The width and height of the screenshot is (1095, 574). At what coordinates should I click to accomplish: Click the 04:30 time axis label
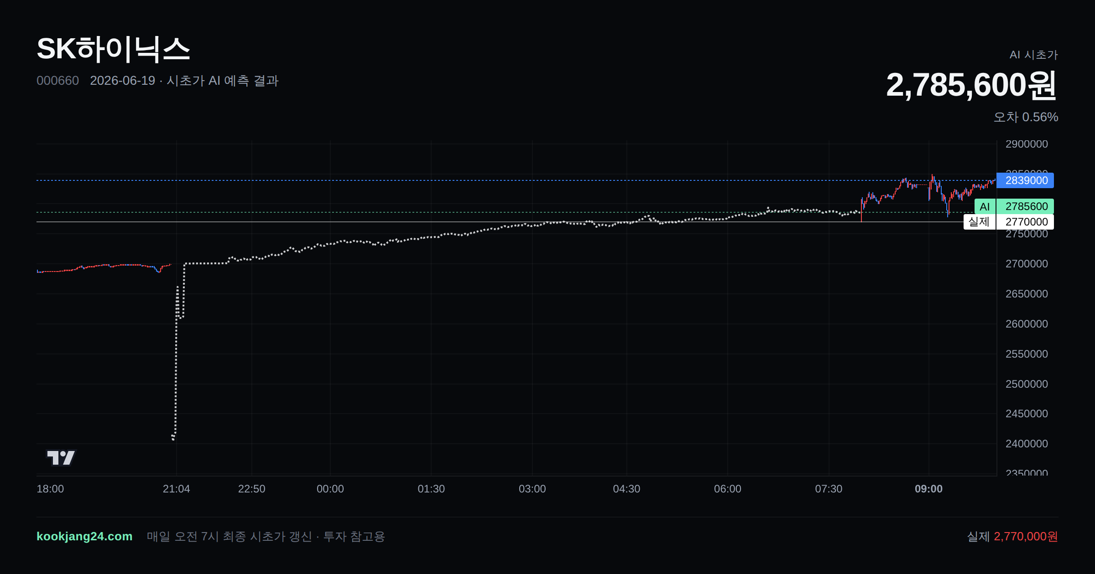(x=627, y=489)
